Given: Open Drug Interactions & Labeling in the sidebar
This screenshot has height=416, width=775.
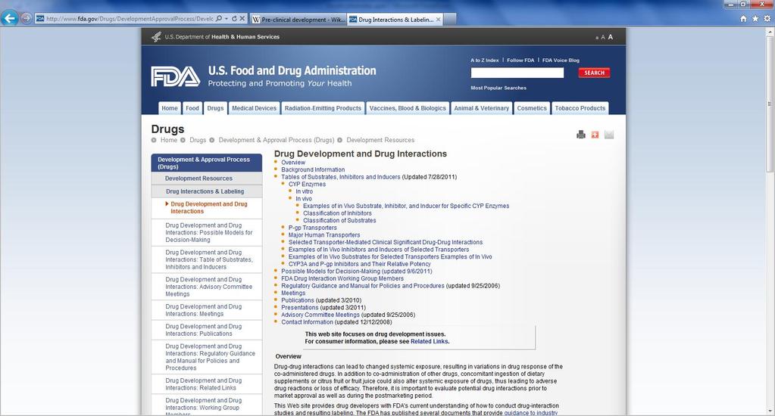Looking at the screenshot, I should (x=207, y=191).
